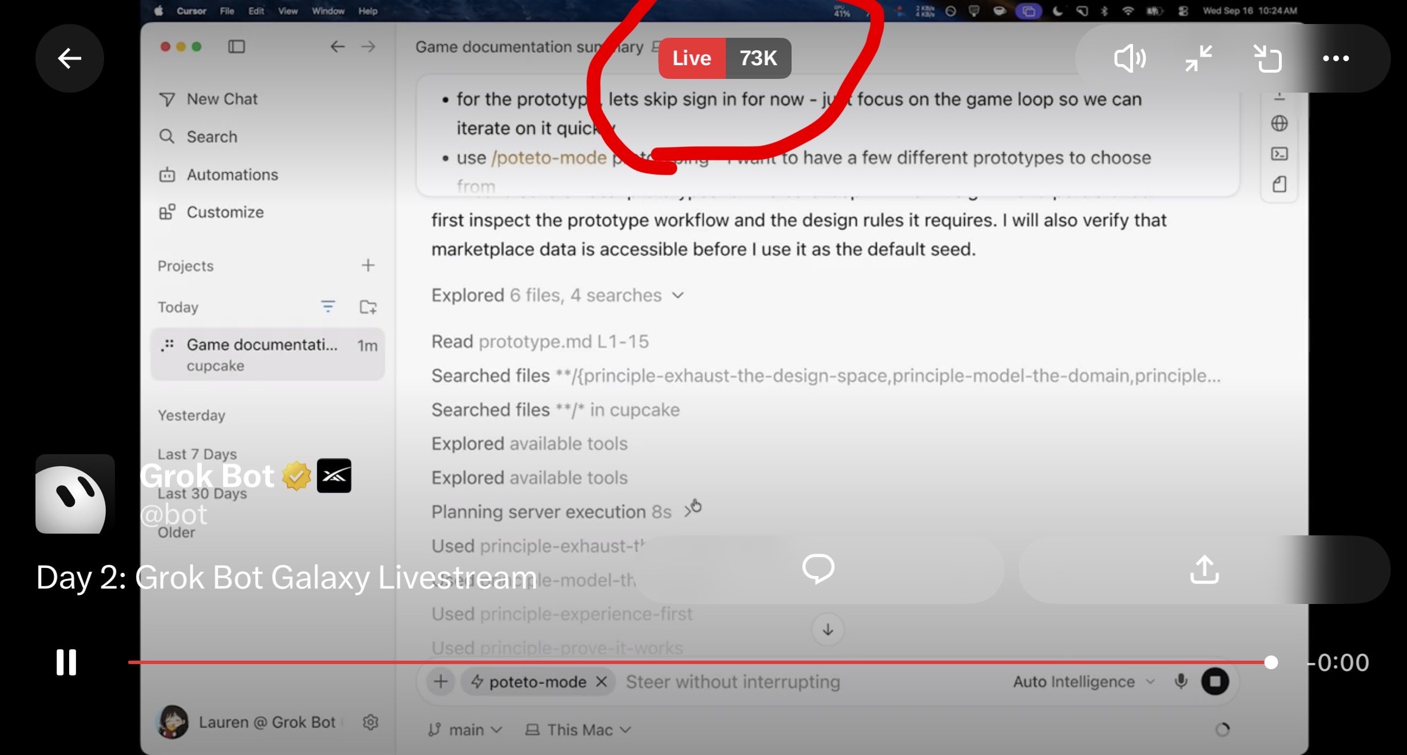
Task: Open the picture-in-picture rotate icon
Action: pos(1267,58)
